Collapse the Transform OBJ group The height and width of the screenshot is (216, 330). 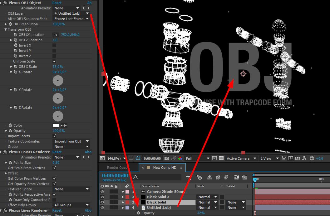(x=6, y=29)
